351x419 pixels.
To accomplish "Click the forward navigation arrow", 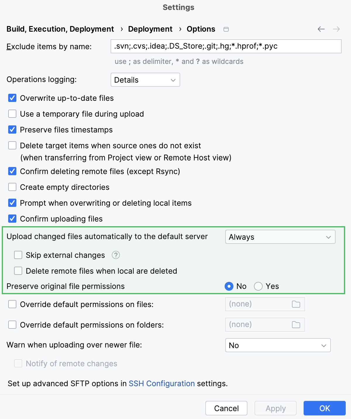I will point(336,29).
